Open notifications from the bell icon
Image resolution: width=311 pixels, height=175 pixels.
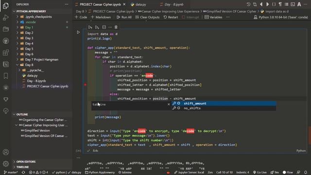306,172
